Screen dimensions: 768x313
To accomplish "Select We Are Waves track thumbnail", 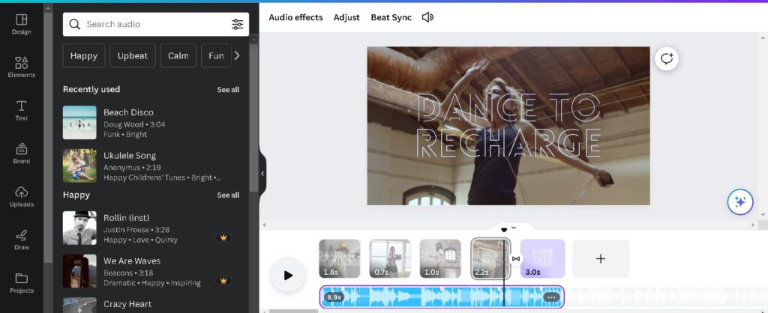I will click(79, 271).
